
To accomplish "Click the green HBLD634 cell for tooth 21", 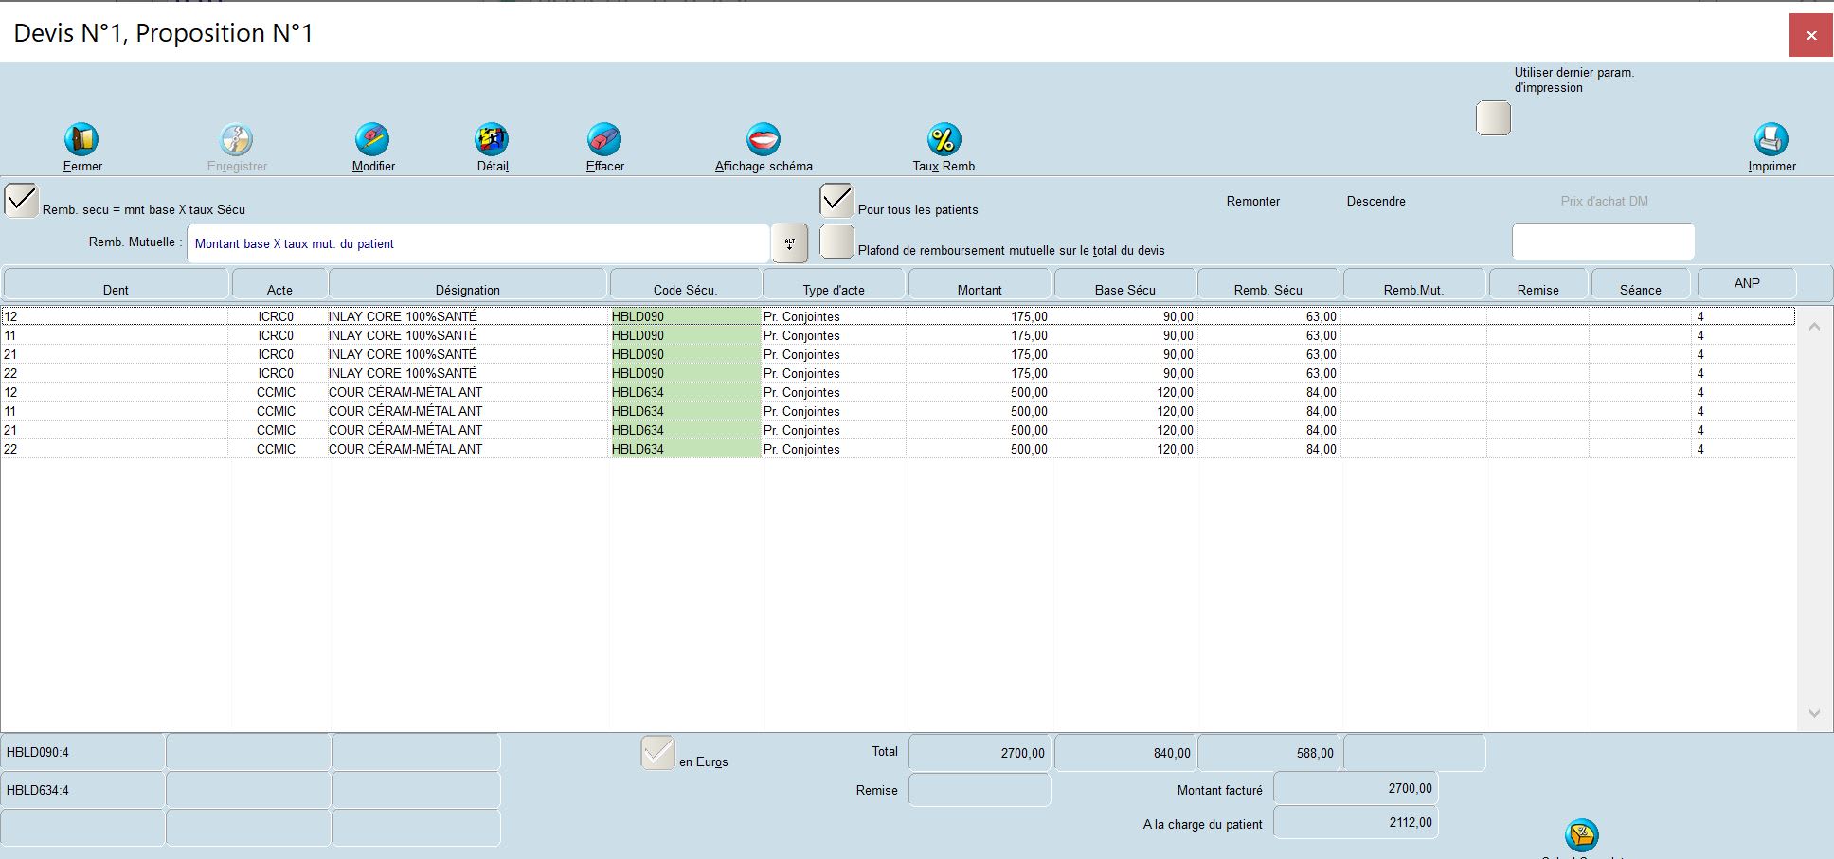I will (685, 430).
